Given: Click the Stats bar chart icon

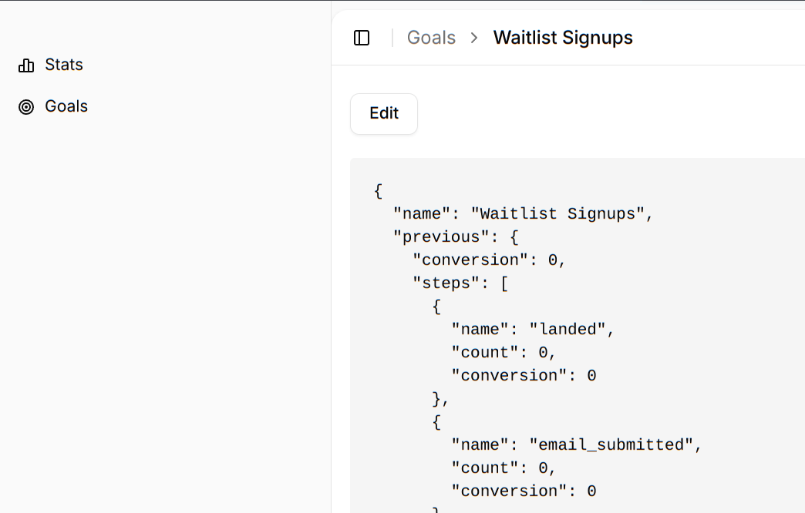Looking at the screenshot, I should click(26, 65).
